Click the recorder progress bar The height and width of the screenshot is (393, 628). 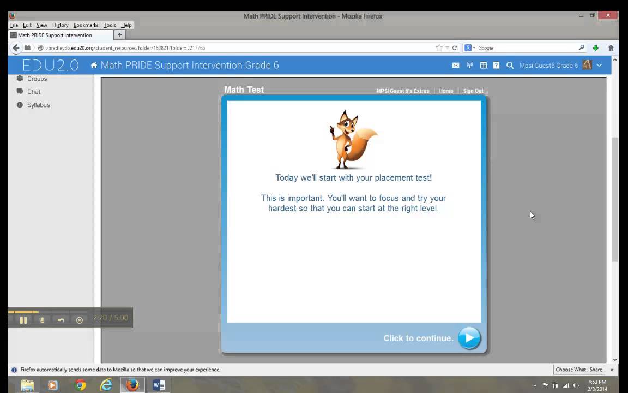(47, 312)
